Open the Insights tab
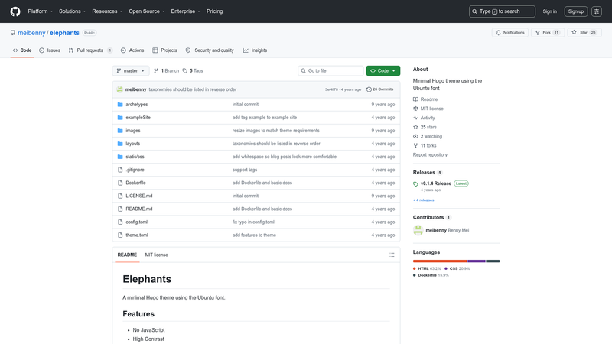The height and width of the screenshot is (344, 612). (255, 50)
